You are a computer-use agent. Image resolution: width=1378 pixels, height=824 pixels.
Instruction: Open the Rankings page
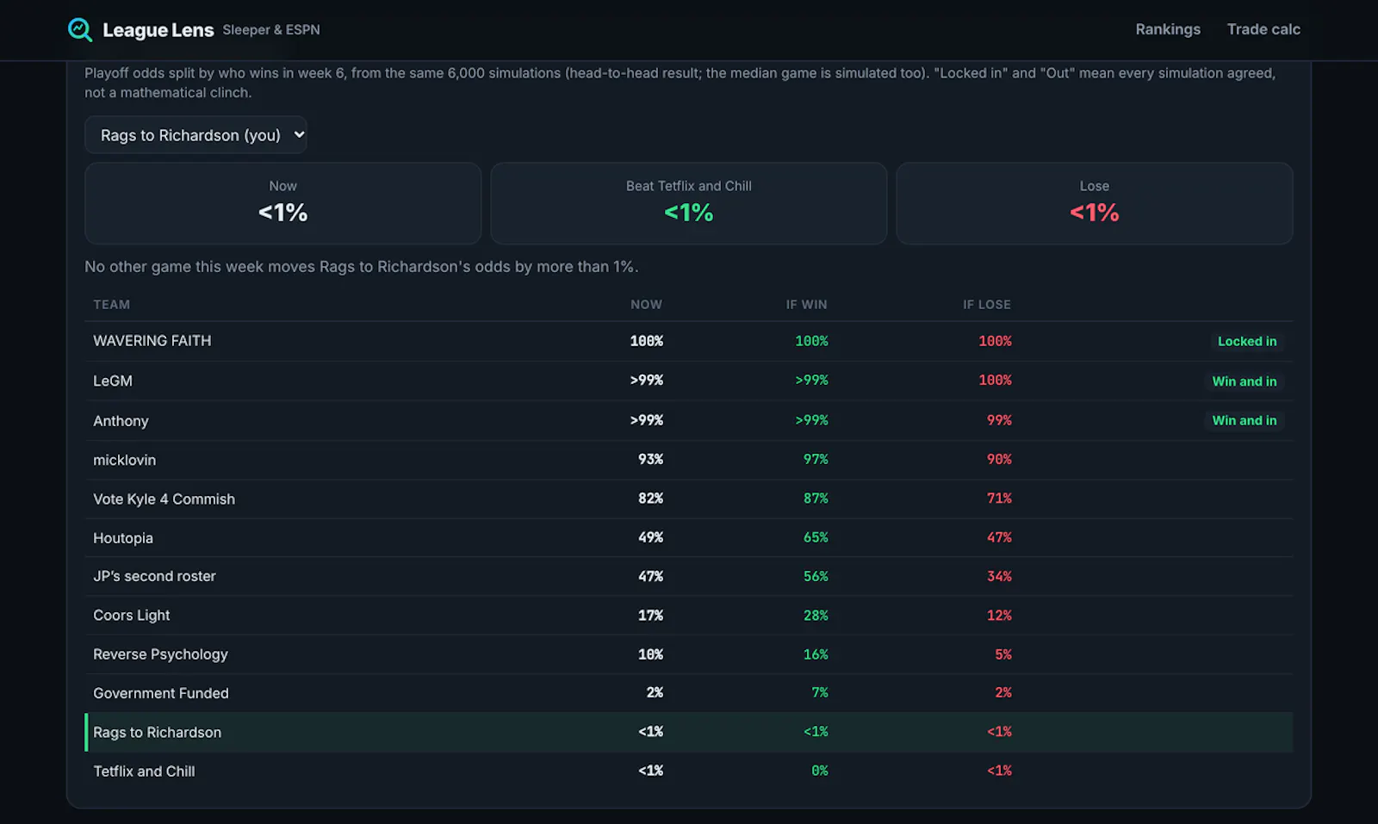pos(1168,29)
